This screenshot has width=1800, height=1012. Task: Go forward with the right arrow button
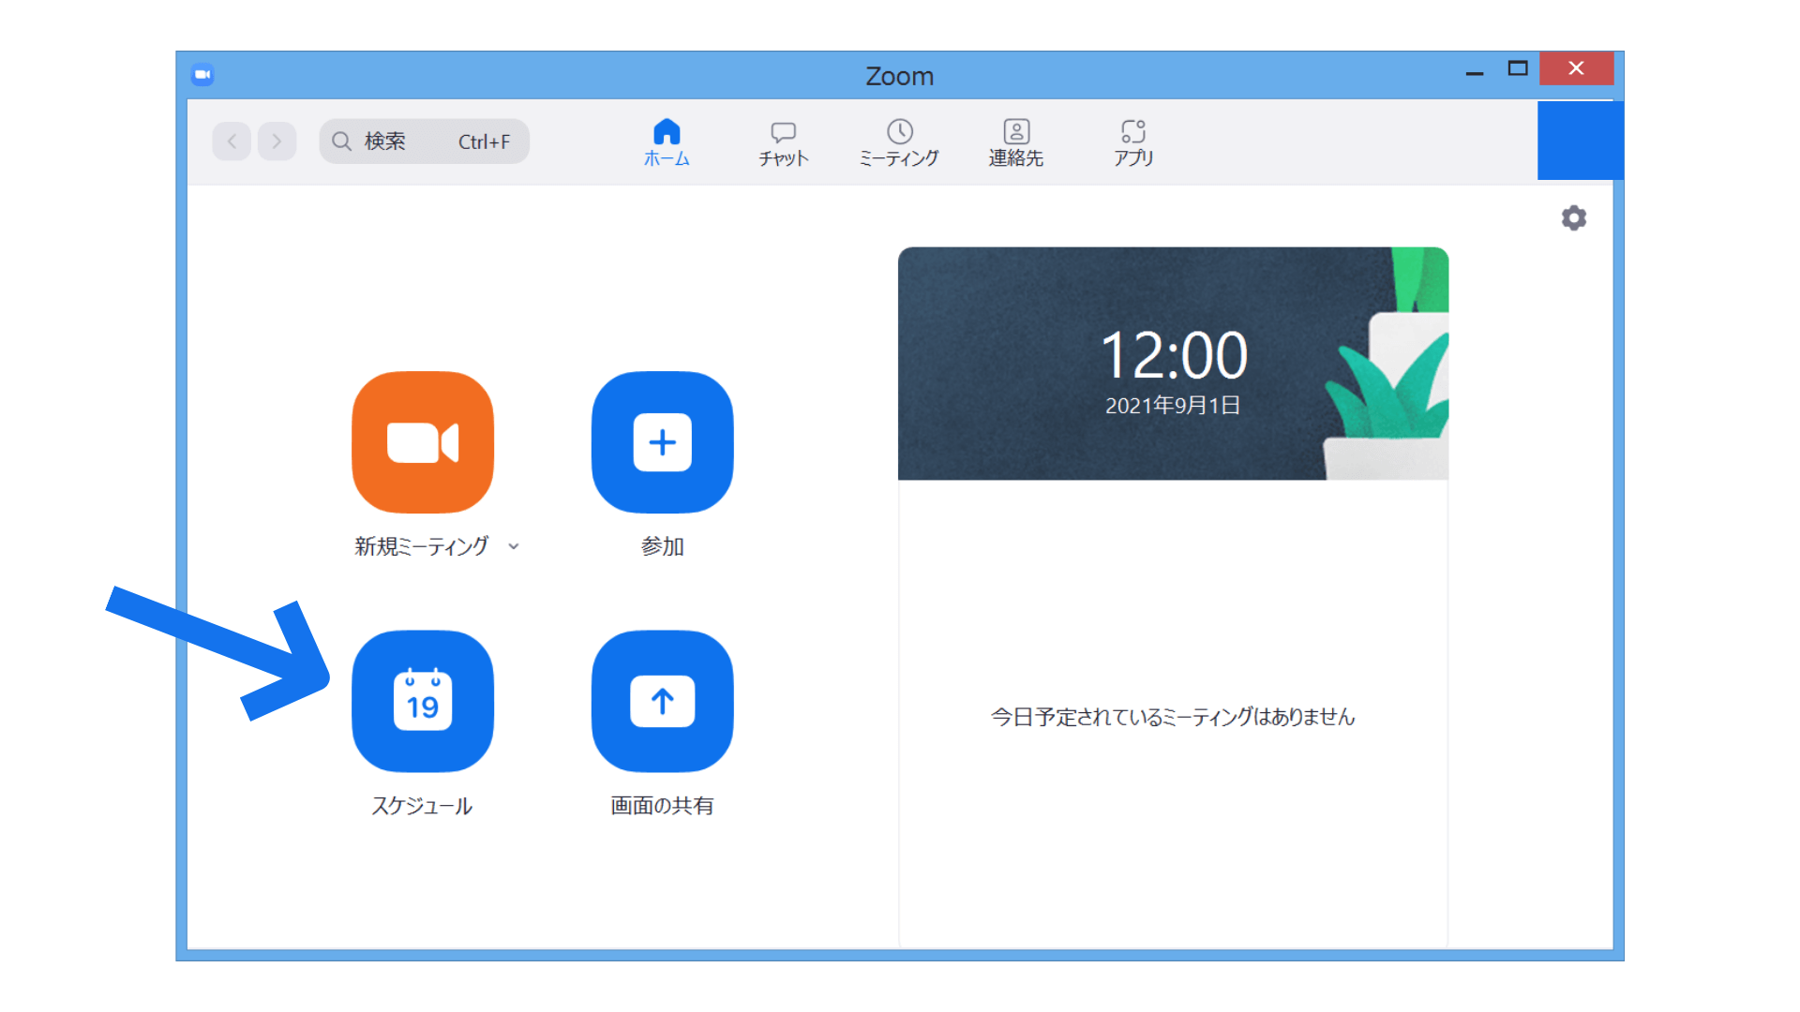click(277, 141)
